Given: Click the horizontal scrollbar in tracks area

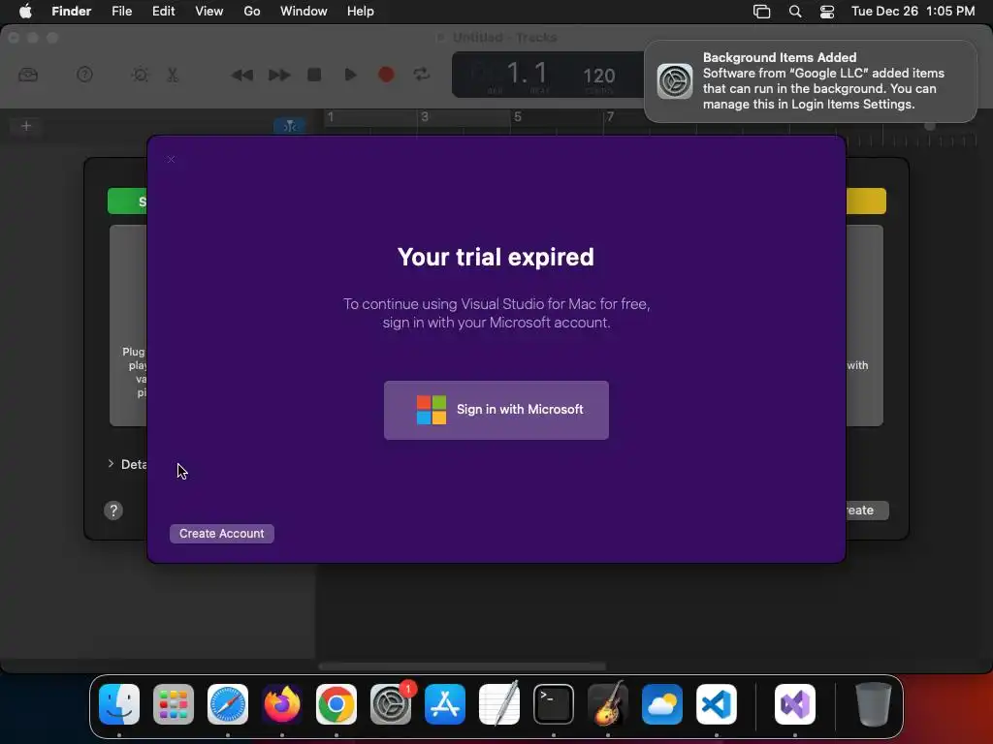Looking at the screenshot, I should point(462,666).
